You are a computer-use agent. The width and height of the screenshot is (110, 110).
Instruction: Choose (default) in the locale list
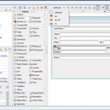click(59, 13)
